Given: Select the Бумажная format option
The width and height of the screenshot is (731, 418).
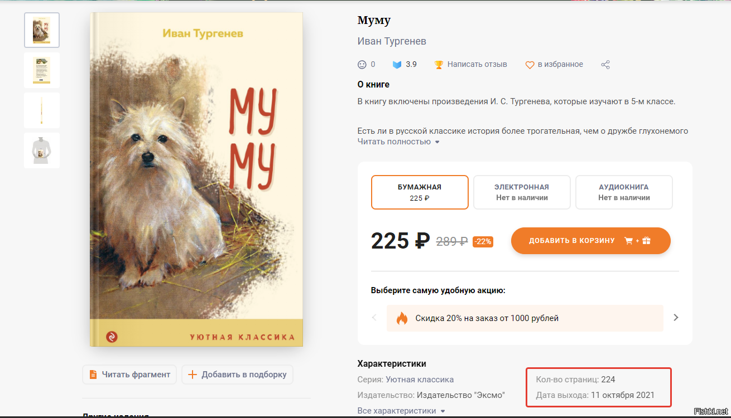Looking at the screenshot, I should (420, 192).
